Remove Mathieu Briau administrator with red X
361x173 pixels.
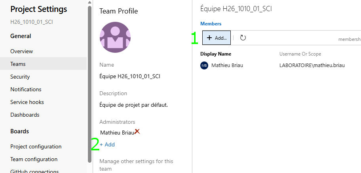pyautogui.click(x=137, y=131)
